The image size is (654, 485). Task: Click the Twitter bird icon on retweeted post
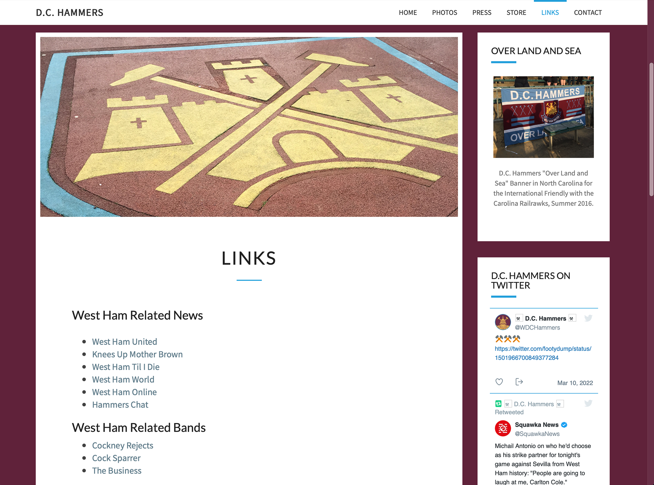click(588, 403)
